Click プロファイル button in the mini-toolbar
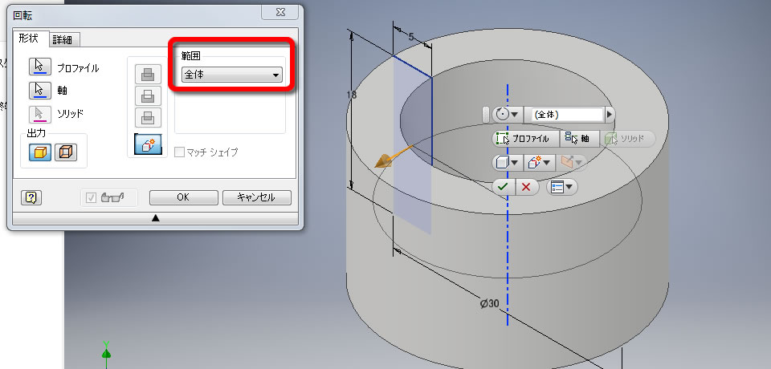Viewport: 771px width, 369px height. [526, 139]
